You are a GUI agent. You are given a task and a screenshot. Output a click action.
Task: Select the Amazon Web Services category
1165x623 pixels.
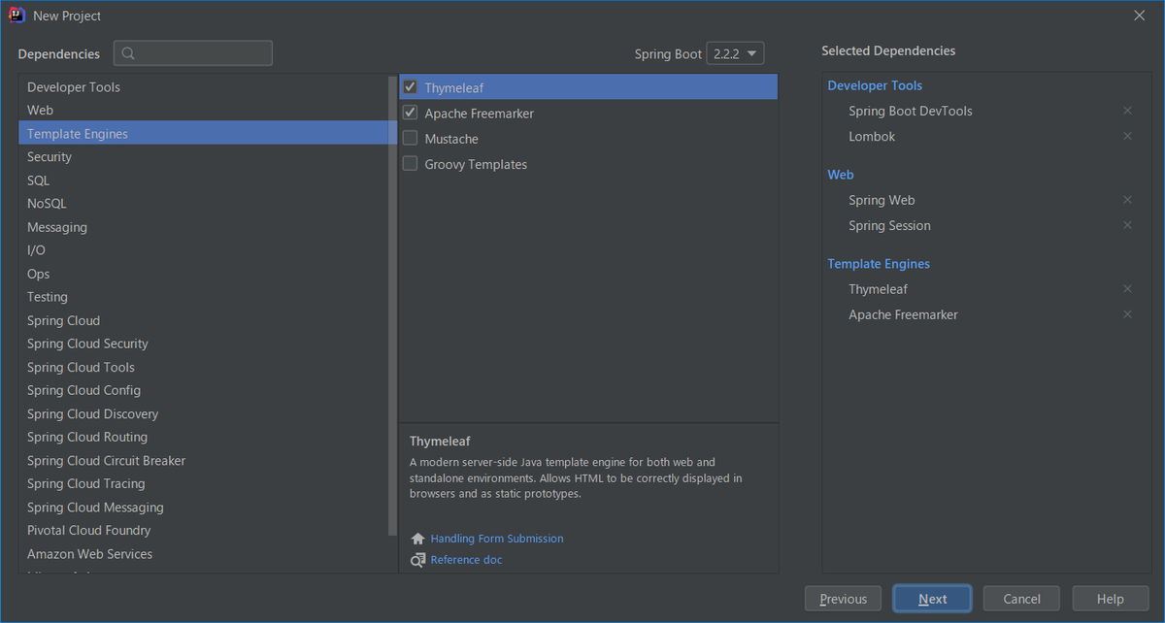coord(203,554)
